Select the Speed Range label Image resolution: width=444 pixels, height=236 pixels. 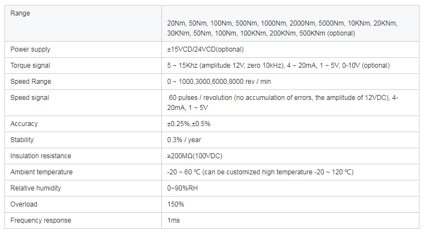31,82
